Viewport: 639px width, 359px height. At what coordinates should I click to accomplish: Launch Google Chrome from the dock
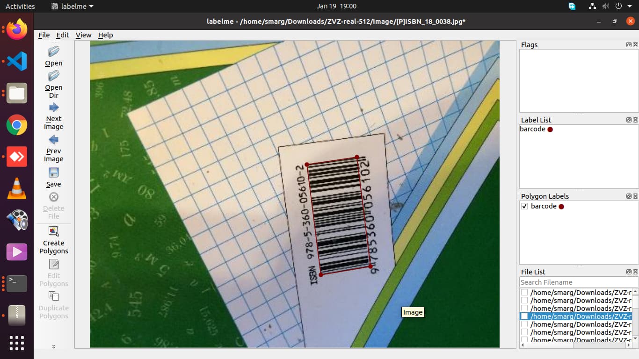[x=17, y=125]
